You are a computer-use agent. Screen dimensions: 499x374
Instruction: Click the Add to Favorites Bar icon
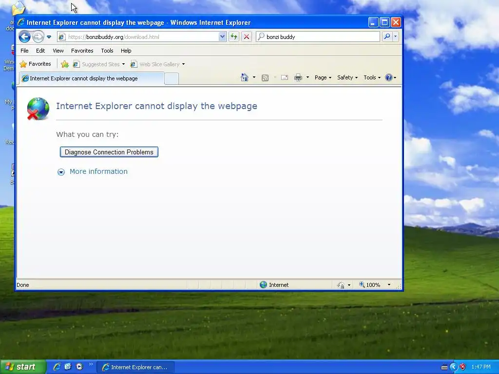pyautogui.click(x=65, y=64)
